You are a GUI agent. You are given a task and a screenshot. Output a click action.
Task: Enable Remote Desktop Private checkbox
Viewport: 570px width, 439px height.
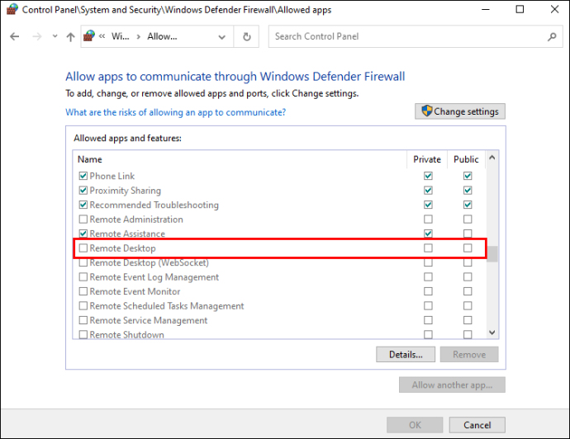[x=428, y=248]
